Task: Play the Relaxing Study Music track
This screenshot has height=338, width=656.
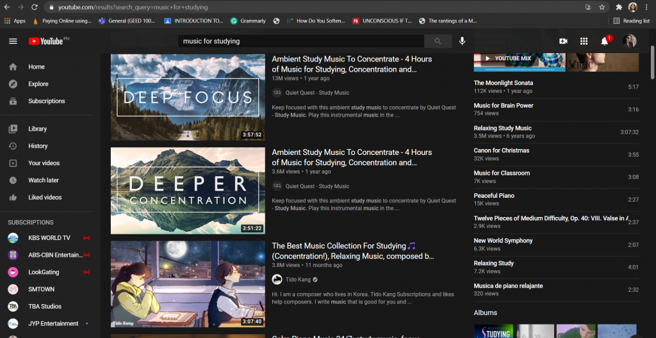Action: [x=556, y=132]
